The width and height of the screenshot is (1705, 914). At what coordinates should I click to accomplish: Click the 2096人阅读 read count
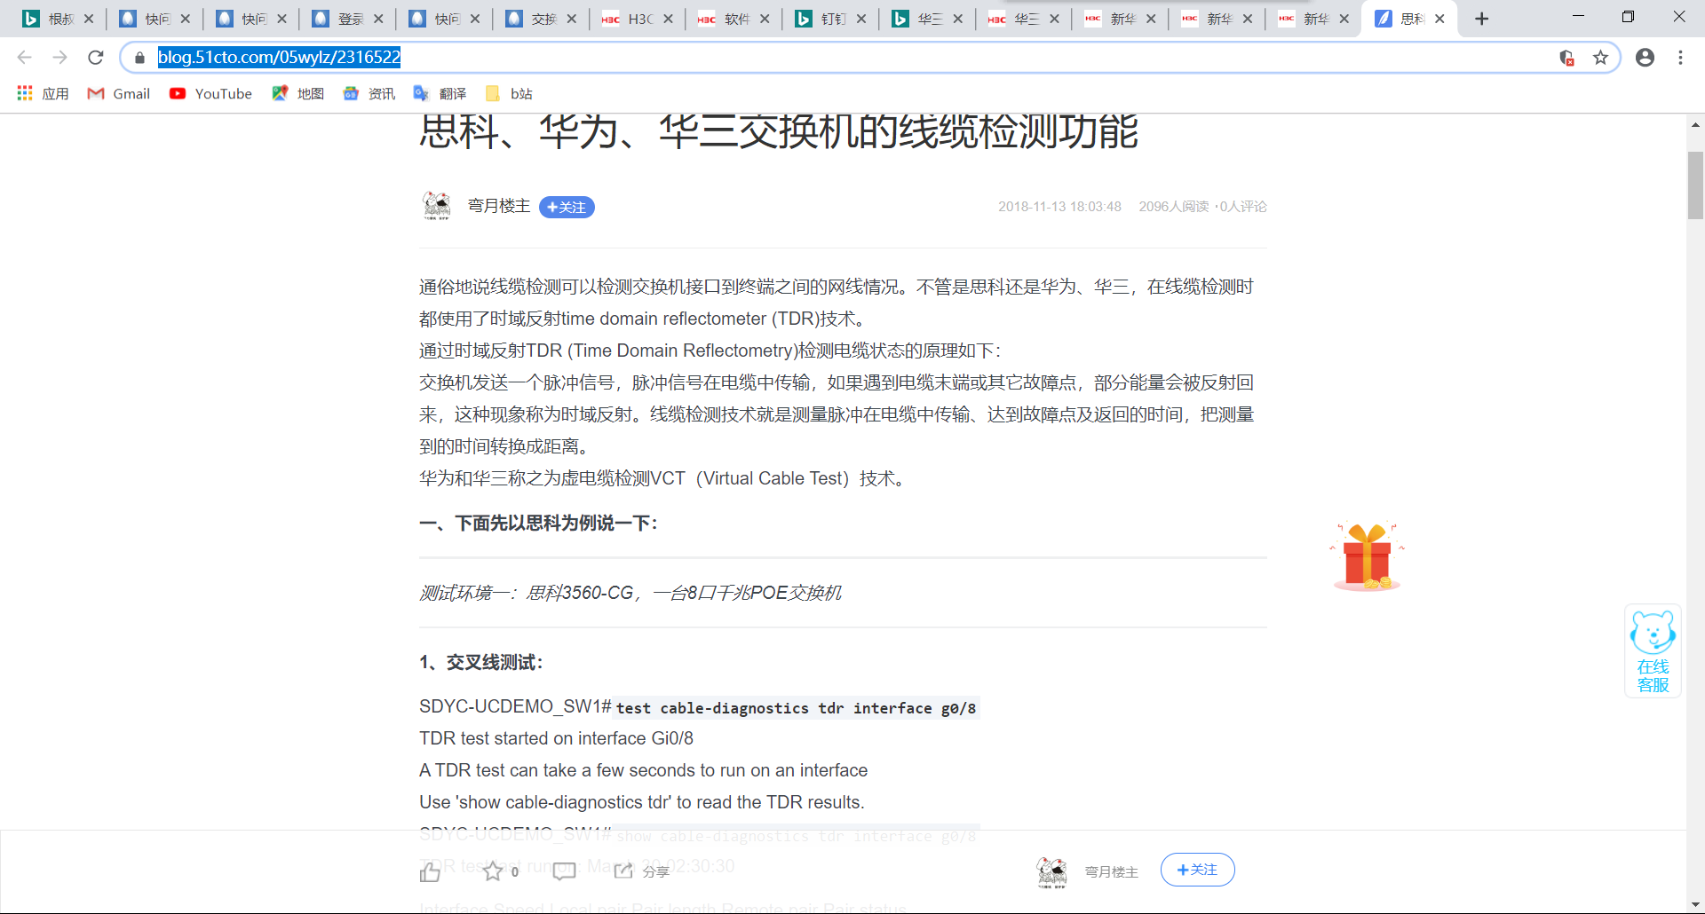(x=1174, y=207)
